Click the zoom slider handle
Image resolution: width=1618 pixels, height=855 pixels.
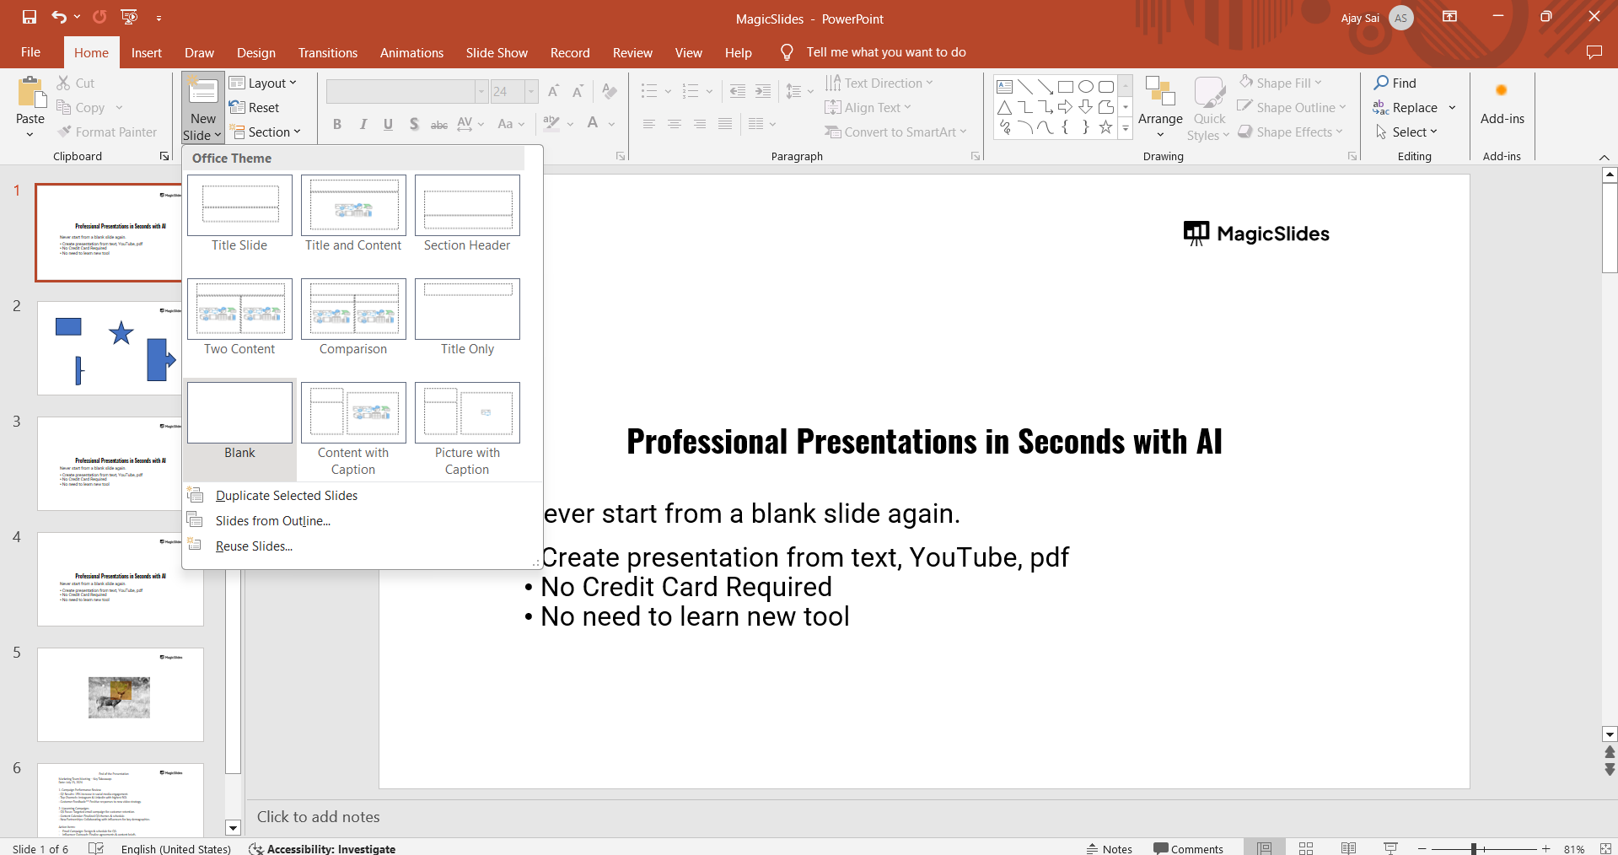click(x=1473, y=848)
